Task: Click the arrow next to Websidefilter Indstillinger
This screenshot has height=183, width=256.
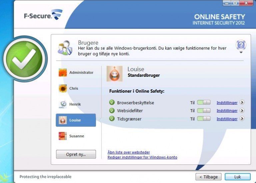Action: [x=242, y=111]
